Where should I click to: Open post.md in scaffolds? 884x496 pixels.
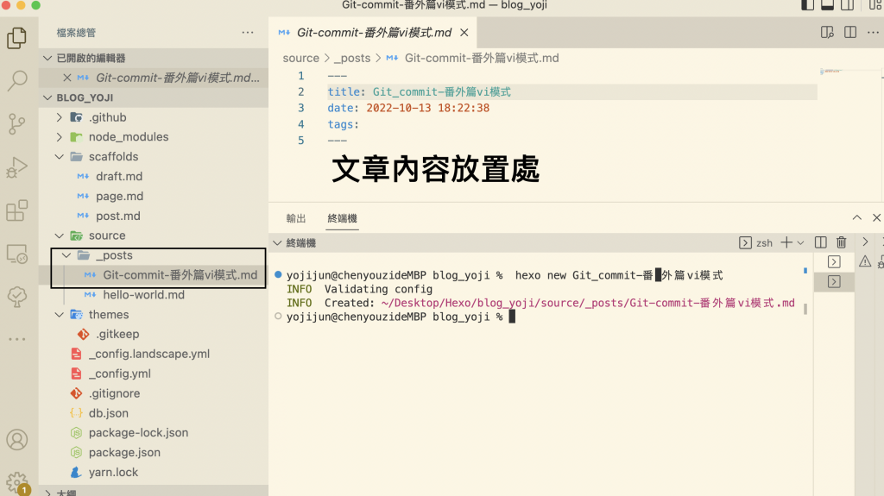click(117, 216)
